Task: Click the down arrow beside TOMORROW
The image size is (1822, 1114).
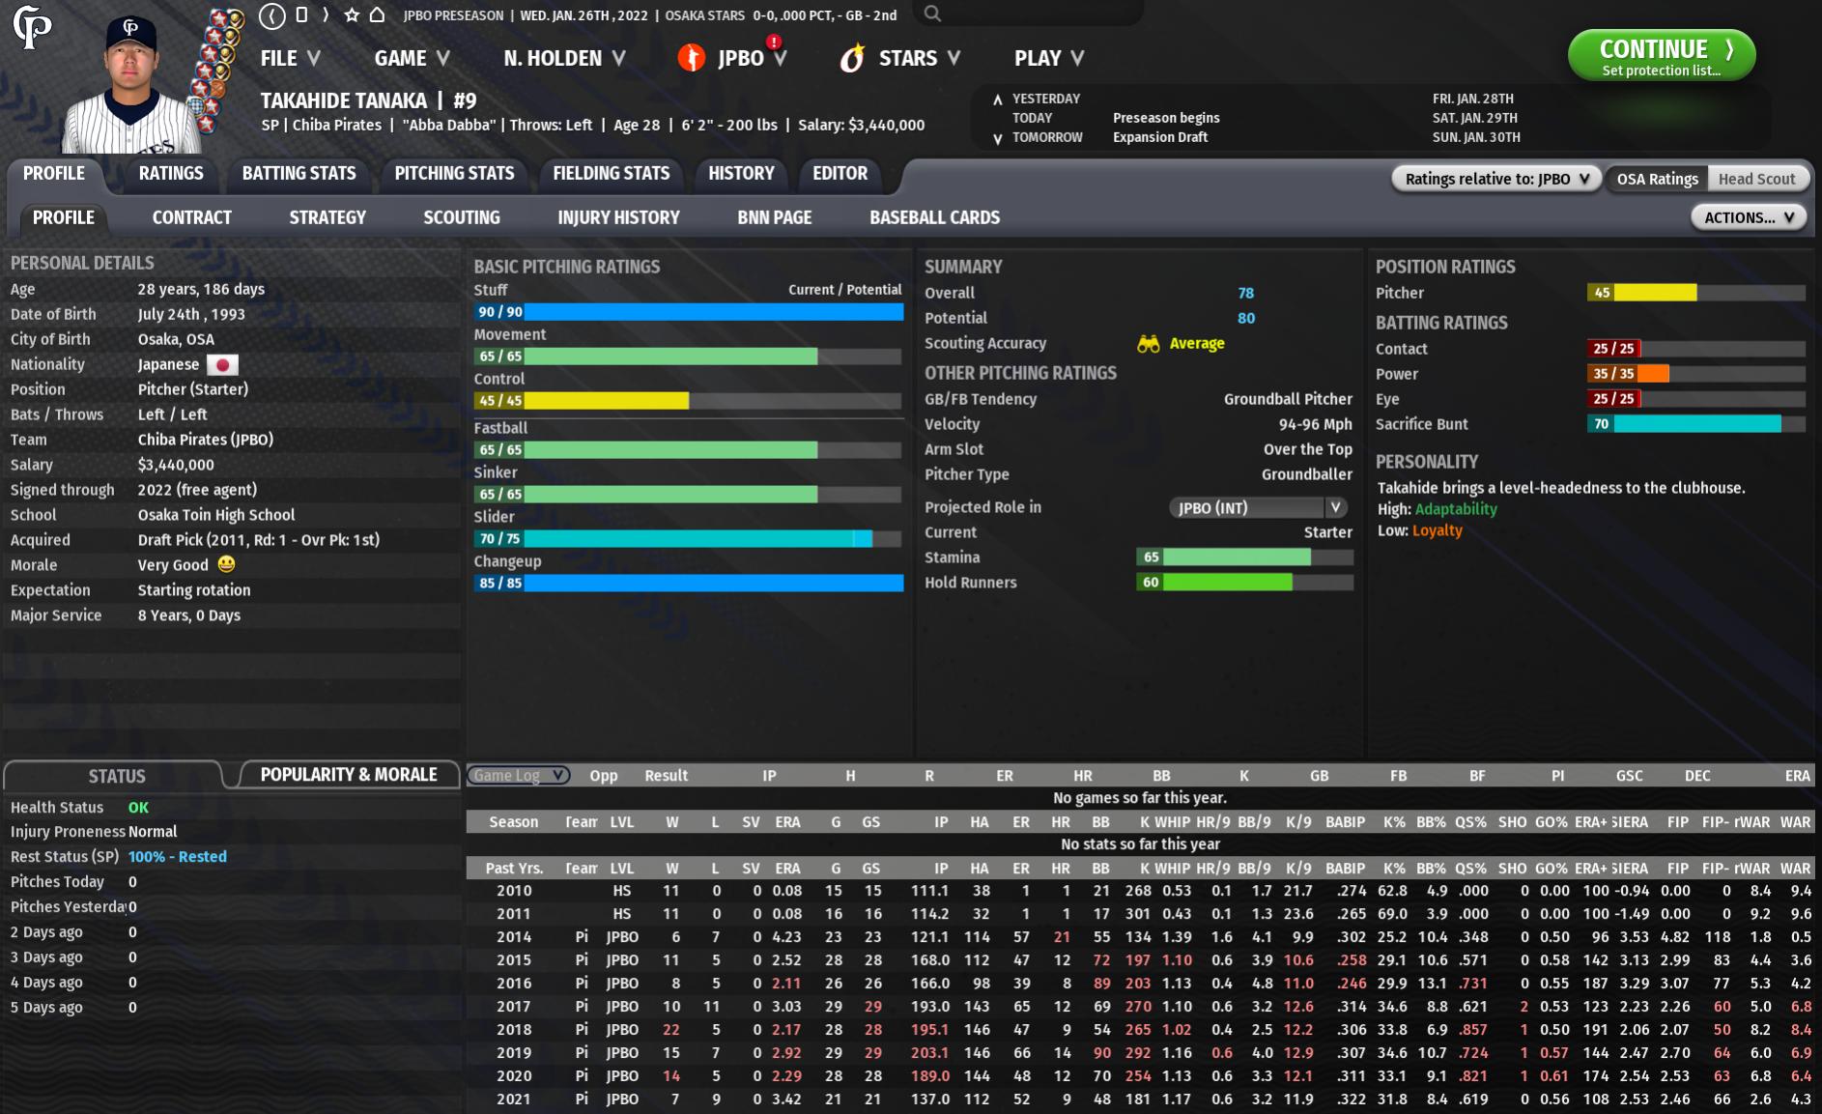Action: pos(998,138)
